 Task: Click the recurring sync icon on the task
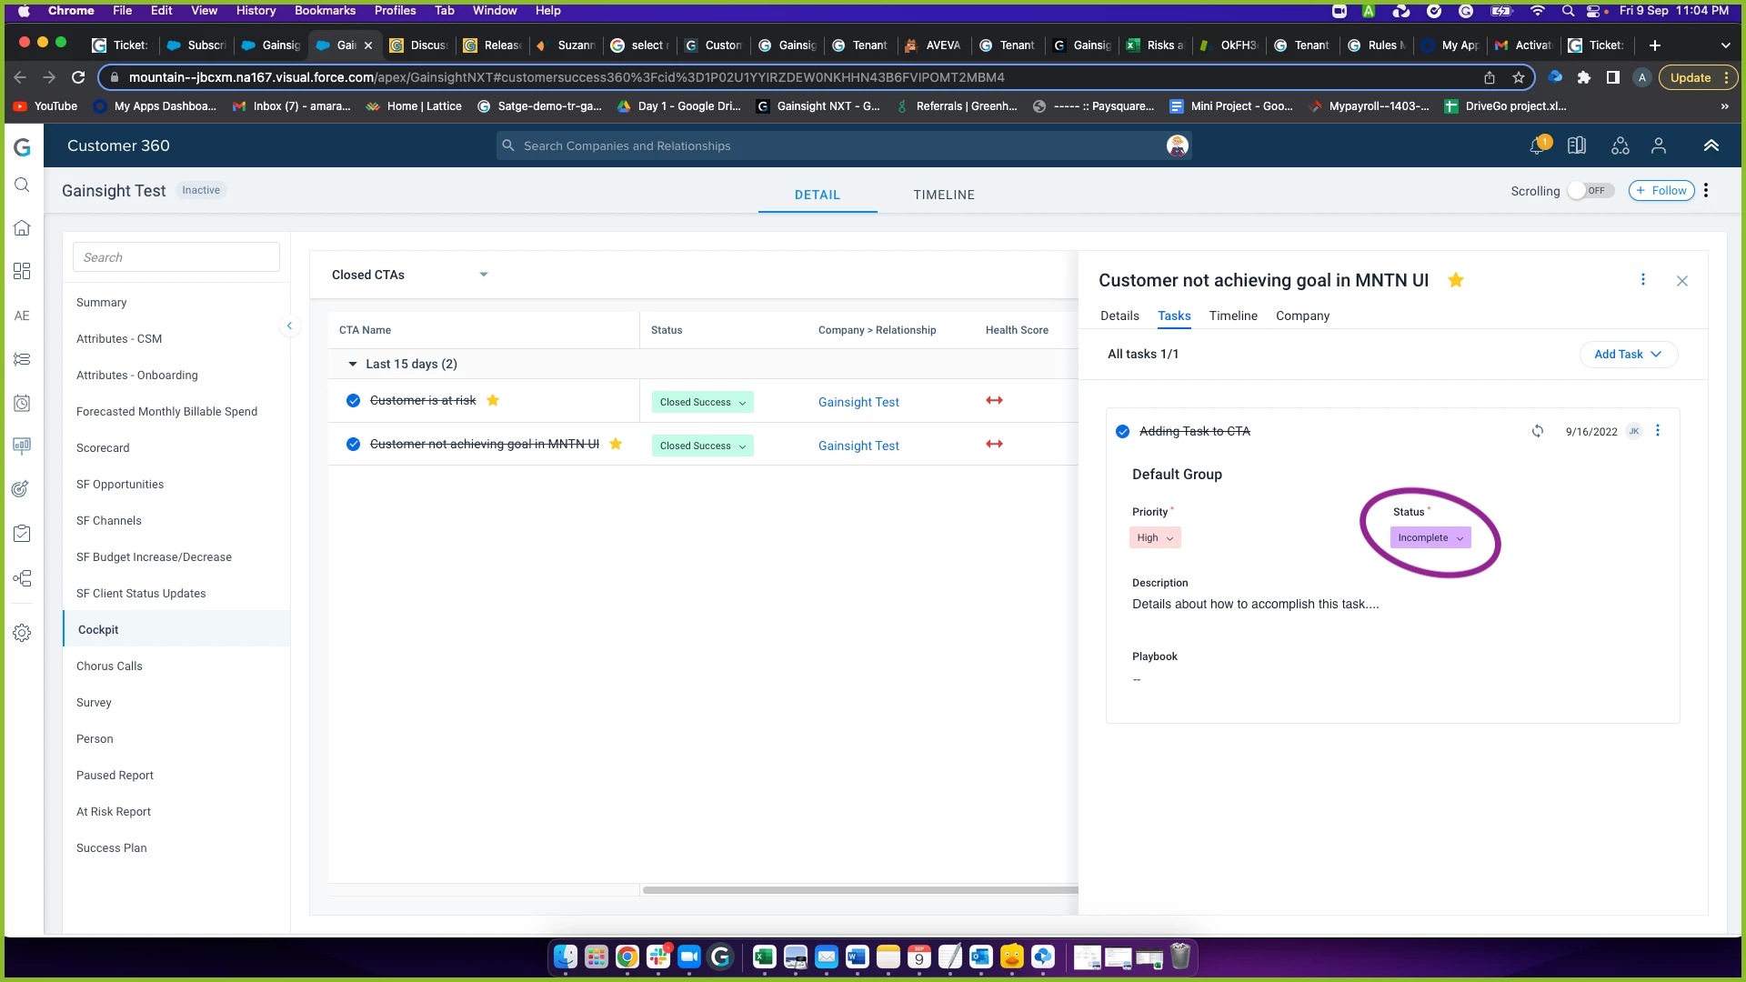click(1537, 431)
